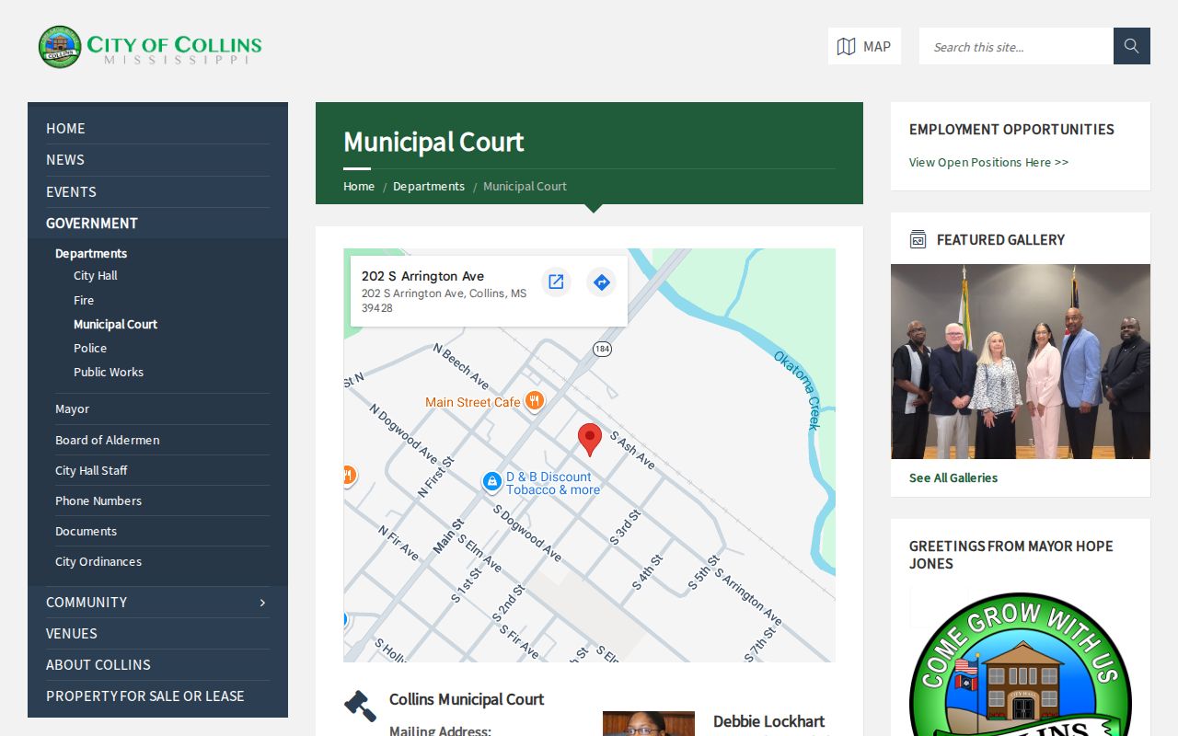Click D & B Discount Tobacco shop icon
The height and width of the screenshot is (736, 1178).
[492, 481]
